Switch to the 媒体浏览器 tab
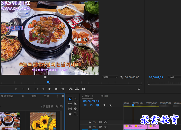Viewport: 181px width, 130px height. pyautogui.click(x=8, y=96)
